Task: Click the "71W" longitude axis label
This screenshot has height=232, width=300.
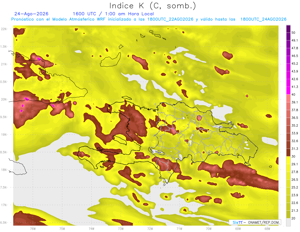Action: coord(179,228)
